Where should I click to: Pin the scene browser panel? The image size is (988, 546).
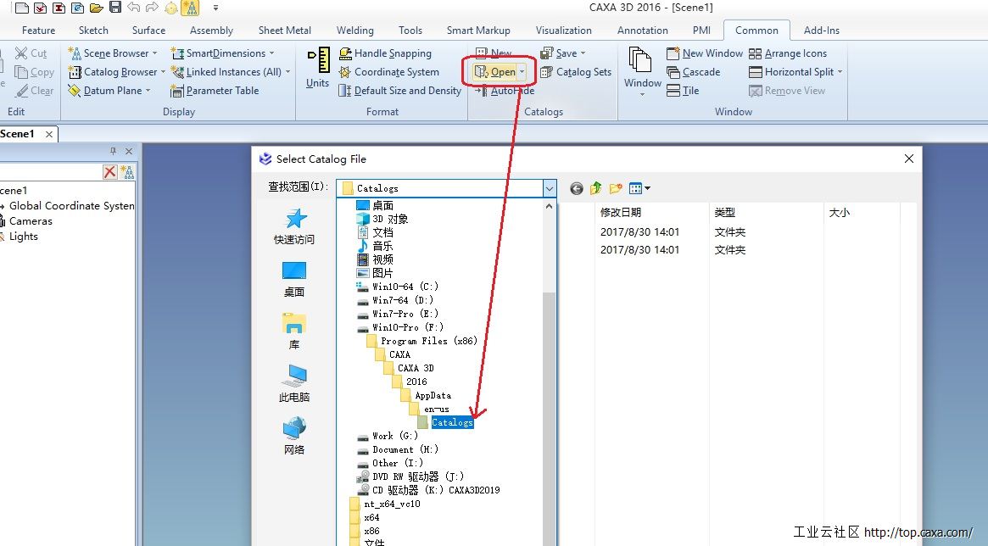[114, 151]
